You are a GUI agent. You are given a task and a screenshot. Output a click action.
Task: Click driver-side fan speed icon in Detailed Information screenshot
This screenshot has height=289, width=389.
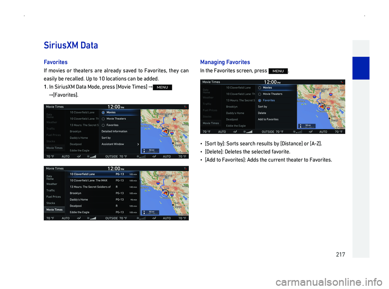point(92,157)
